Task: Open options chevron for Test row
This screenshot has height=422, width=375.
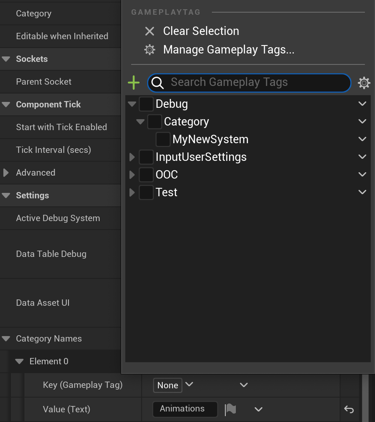Action: pyautogui.click(x=362, y=192)
